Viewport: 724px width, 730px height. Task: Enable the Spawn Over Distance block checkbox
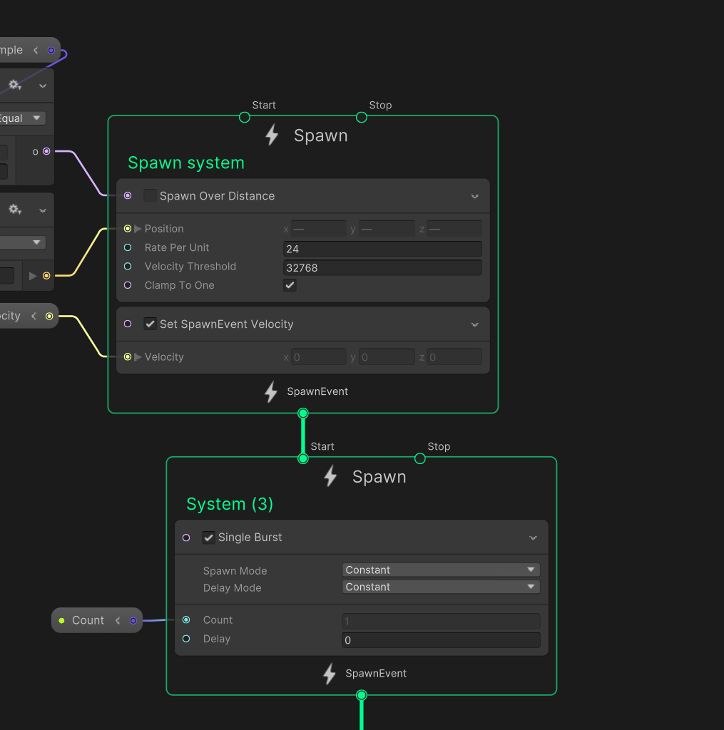pyautogui.click(x=150, y=195)
